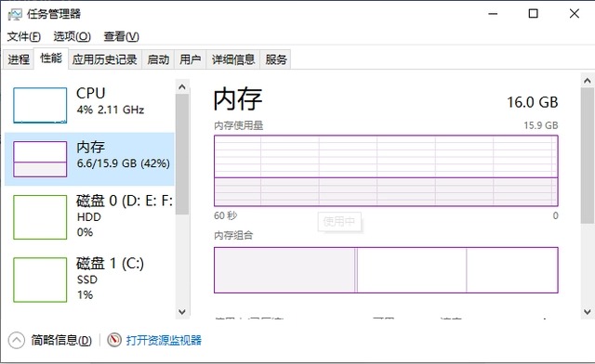This screenshot has height=364, width=595.
Task: Click the 磁盘 0 (D: E: F: label
Action: (125, 201)
